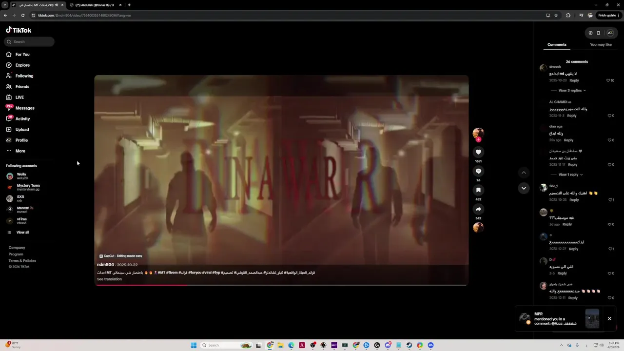Seek on the video progress bar
The width and height of the screenshot is (624, 351).
coord(281,285)
